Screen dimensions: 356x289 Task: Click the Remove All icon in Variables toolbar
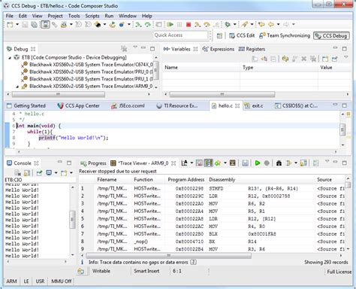(313, 59)
